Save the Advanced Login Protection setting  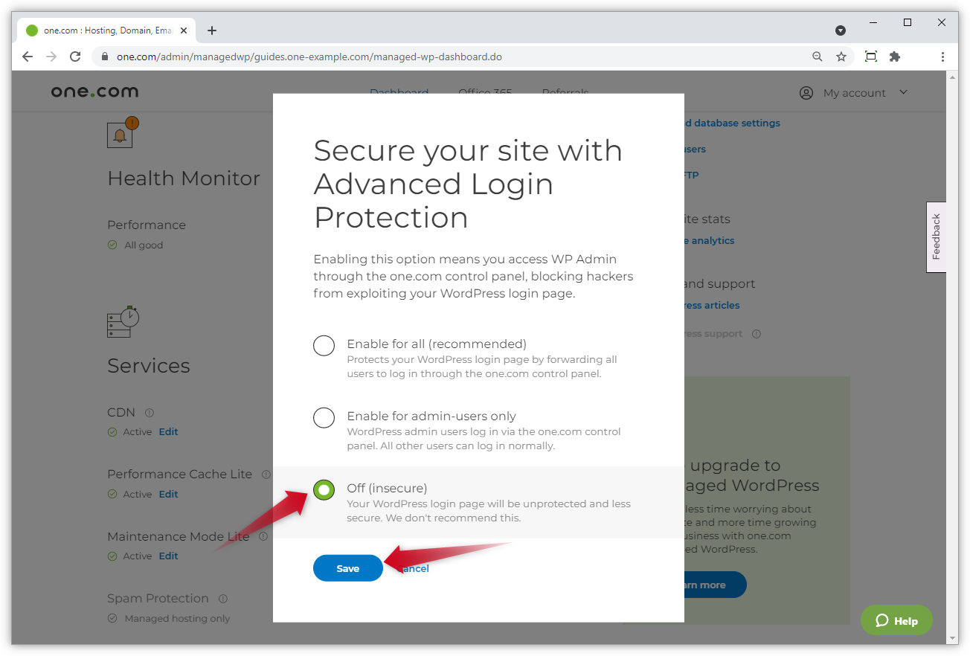pyautogui.click(x=347, y=567)
